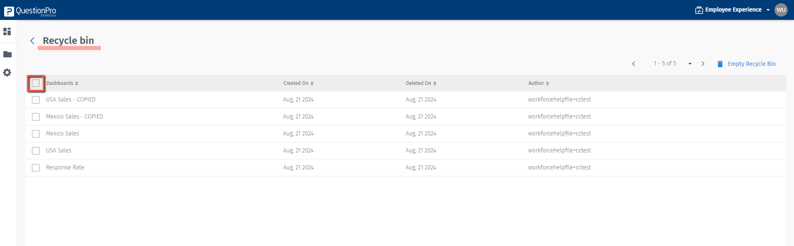Select the Response Rate row checkbox
This screenshot has width=794, height=246.
pos(36,168)
